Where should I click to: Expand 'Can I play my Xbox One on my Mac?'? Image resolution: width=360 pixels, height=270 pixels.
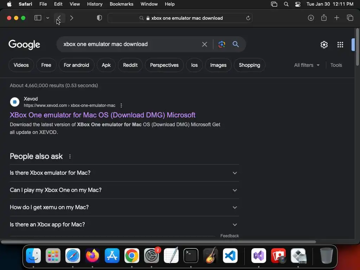click(x=124, y=190)
